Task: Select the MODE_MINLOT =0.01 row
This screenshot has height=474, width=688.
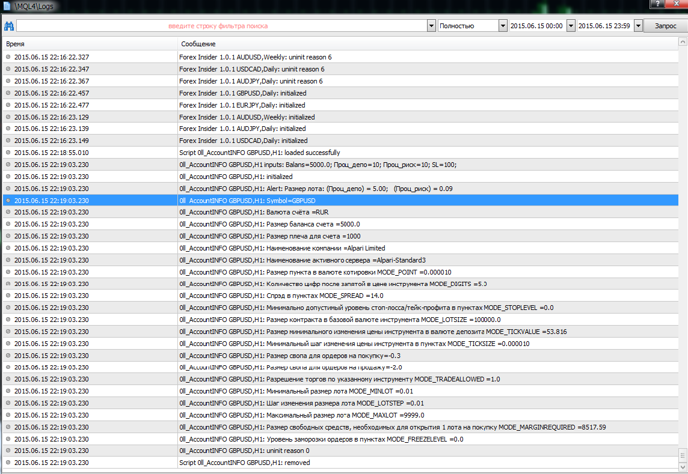Action: point(340,391)
